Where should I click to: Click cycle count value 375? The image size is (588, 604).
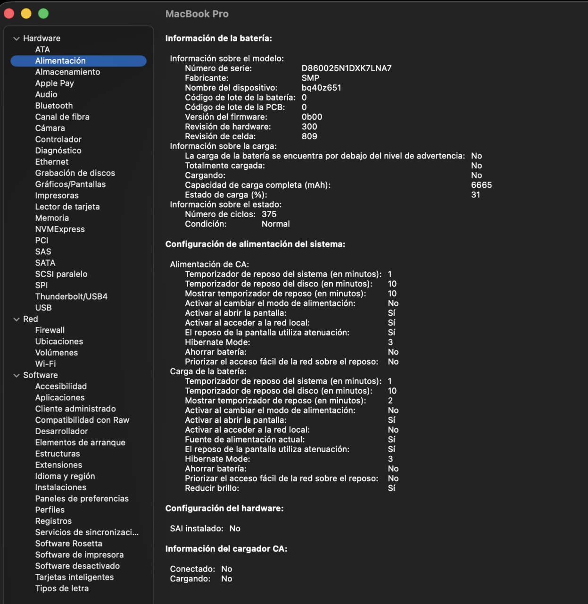pos(269,214)
